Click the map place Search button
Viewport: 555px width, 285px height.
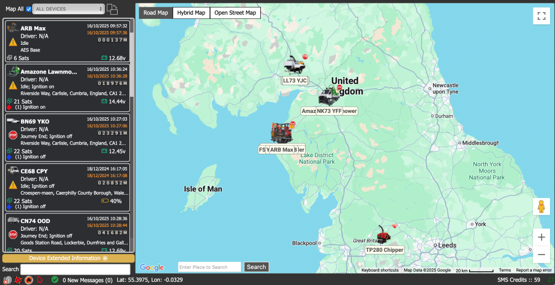point(256,267)
